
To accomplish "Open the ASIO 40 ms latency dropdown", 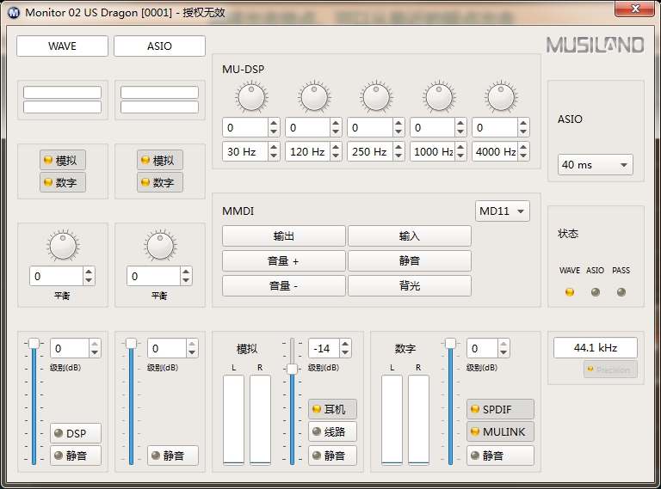I will click(x=596, y=164).
